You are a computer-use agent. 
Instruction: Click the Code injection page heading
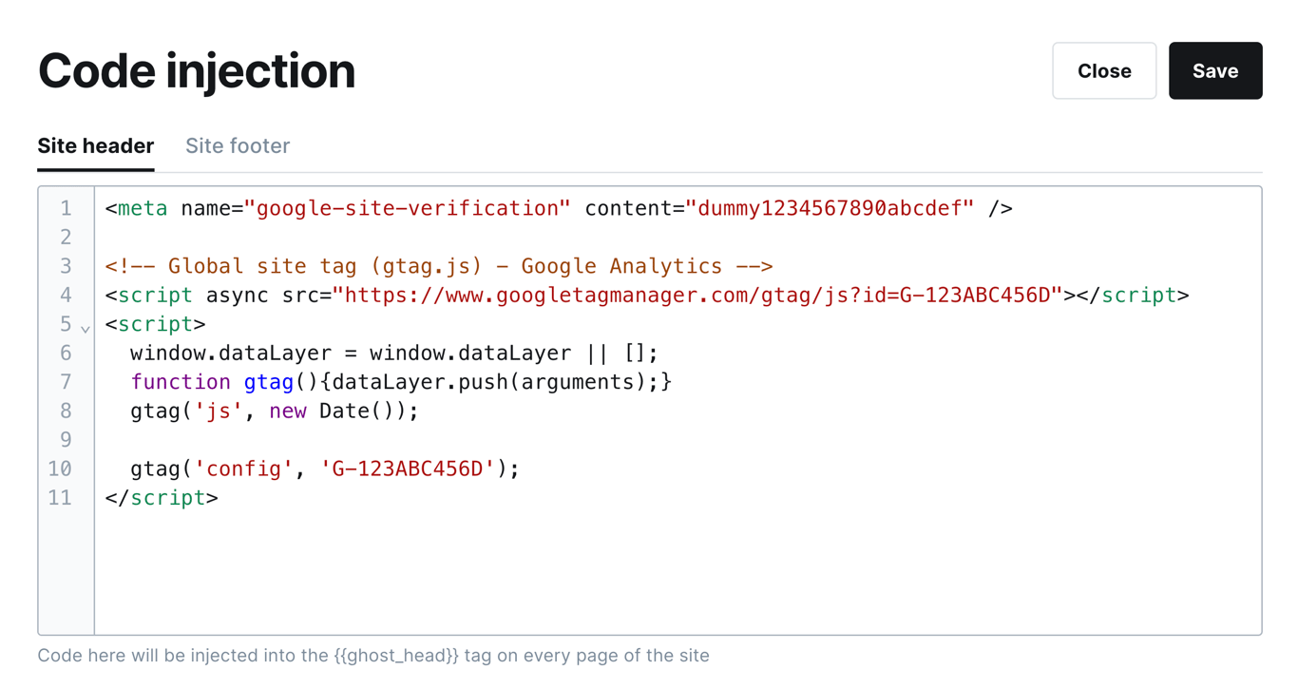[x=196, y=70]
